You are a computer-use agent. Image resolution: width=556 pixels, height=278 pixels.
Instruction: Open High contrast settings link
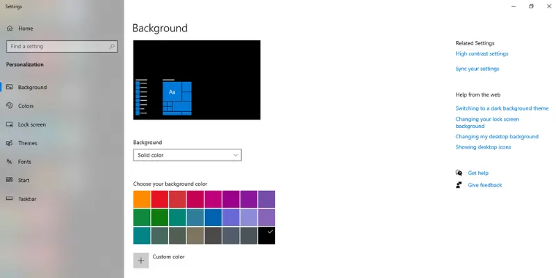[x=482, y=54]
